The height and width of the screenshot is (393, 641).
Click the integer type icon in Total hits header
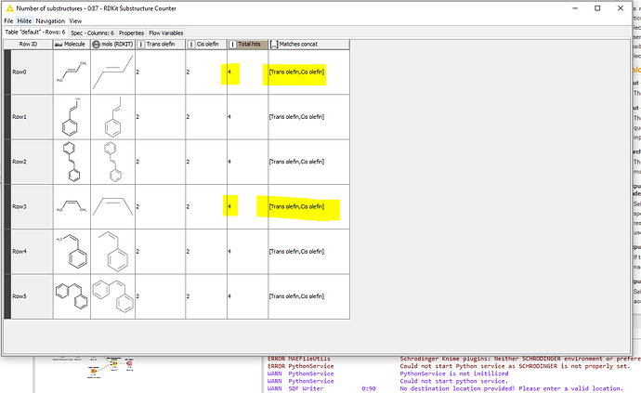(232, 45)
